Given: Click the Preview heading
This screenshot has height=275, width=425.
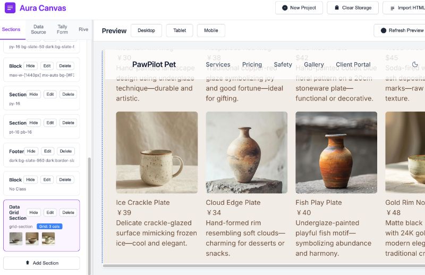Looking at the screenshot, I should point(114,31).
